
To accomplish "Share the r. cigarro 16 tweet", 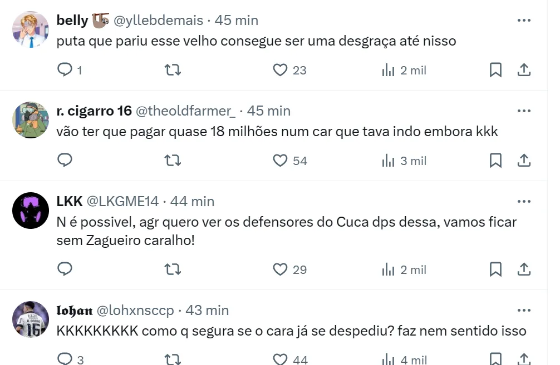I will pyautogui.click(x=524, y=161).
